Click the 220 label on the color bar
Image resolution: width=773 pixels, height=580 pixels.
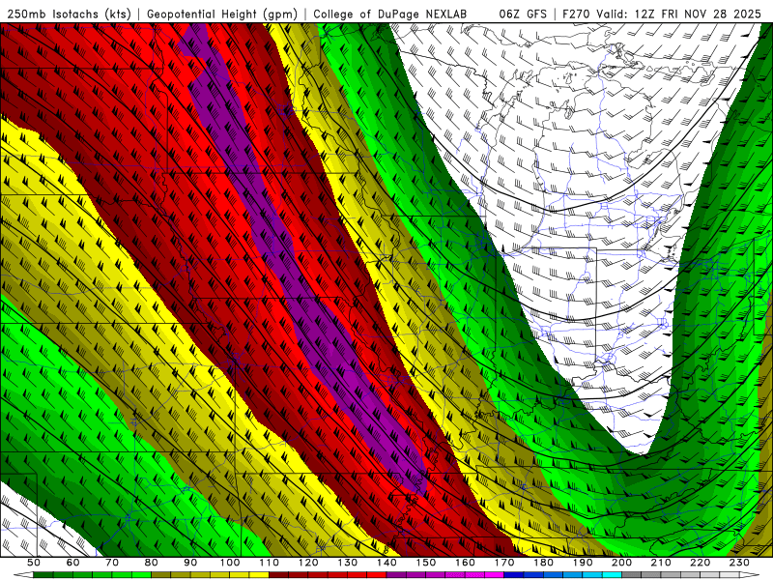pos(700,563)
